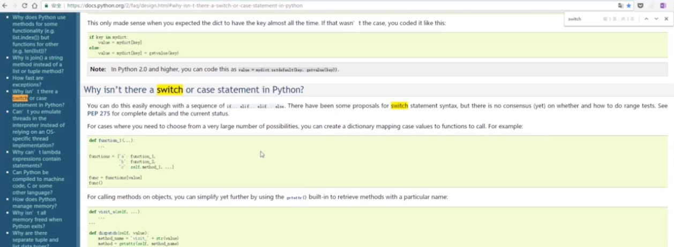Open sidebar link about join() string method

tap(38, 64)
